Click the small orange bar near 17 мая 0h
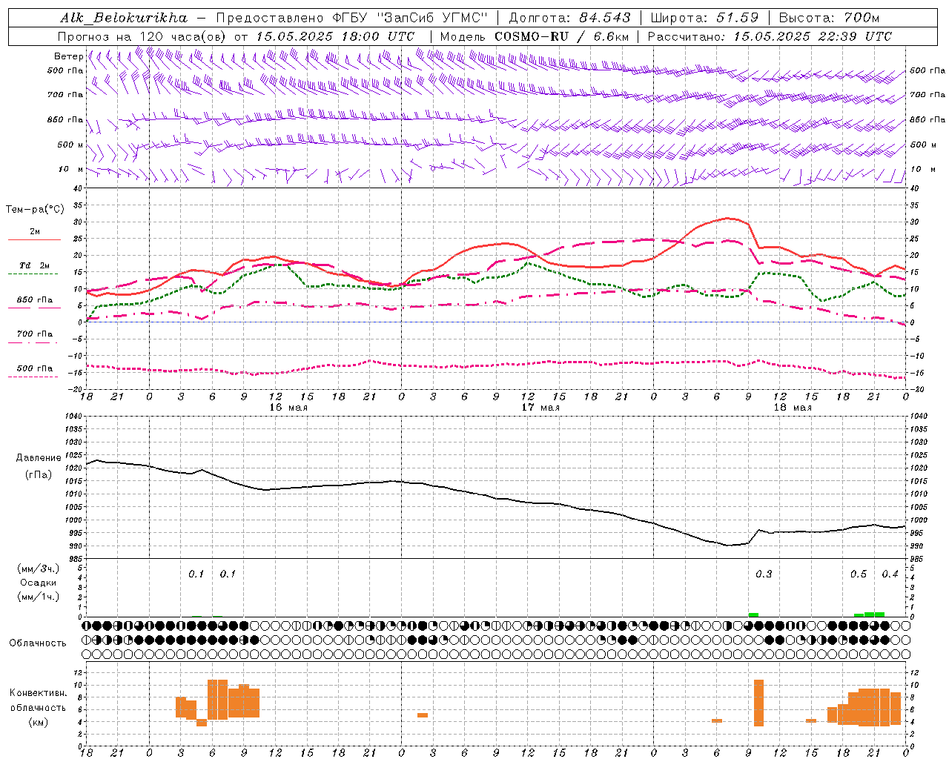This screenshot has width=949, height=759. coord(423,715)
